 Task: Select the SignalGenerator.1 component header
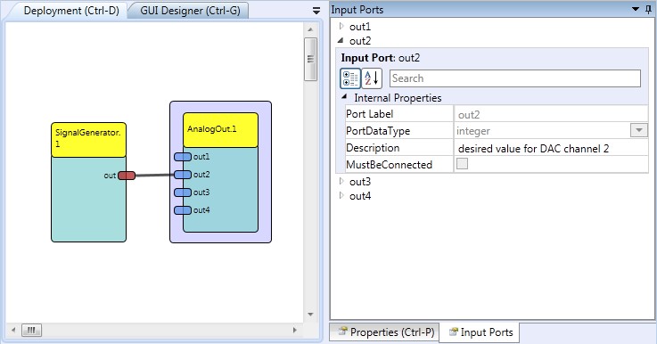(x=88, y=140)
